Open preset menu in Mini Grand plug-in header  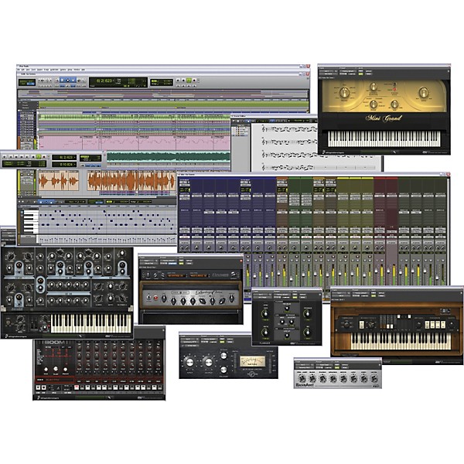pos(348,71)
